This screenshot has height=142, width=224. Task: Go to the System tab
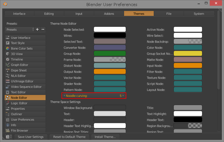199,14
